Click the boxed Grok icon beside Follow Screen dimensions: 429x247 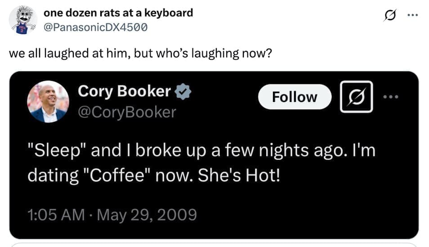click(x=356, y=97)
